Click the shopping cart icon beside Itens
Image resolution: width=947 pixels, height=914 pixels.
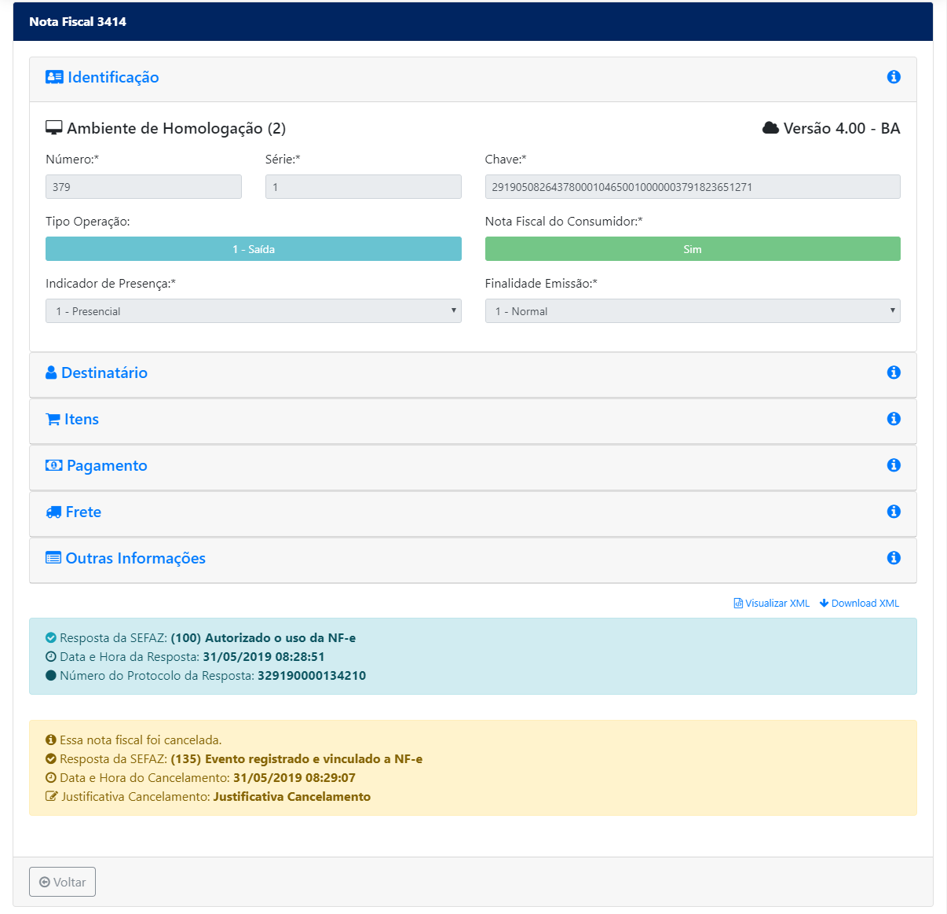pyautogui.click(x=53, y=420)
